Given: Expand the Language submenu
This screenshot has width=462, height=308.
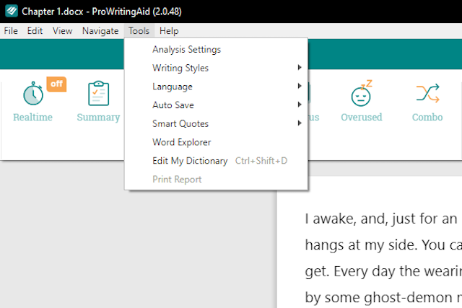Looking at the screenshot, I should coord(217,87).
